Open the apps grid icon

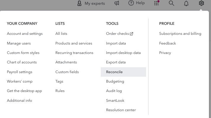pyautogui.click(x=156, y=3)
